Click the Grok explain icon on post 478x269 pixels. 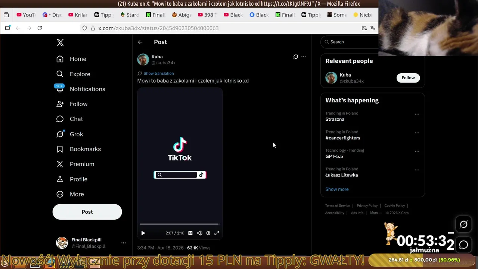pos(295,57)
